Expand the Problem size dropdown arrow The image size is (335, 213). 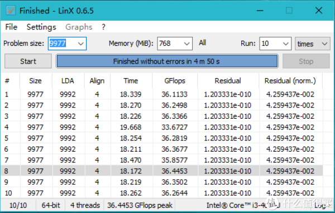click(81, 43)
